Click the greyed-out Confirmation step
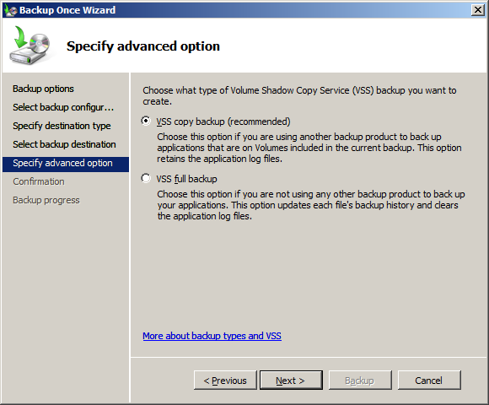 click(39, 181)
